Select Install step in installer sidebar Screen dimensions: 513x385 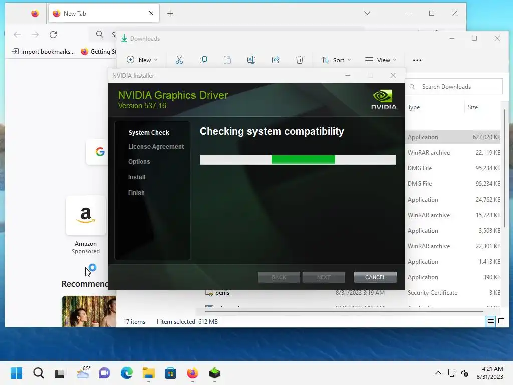(x=137, y=177)
